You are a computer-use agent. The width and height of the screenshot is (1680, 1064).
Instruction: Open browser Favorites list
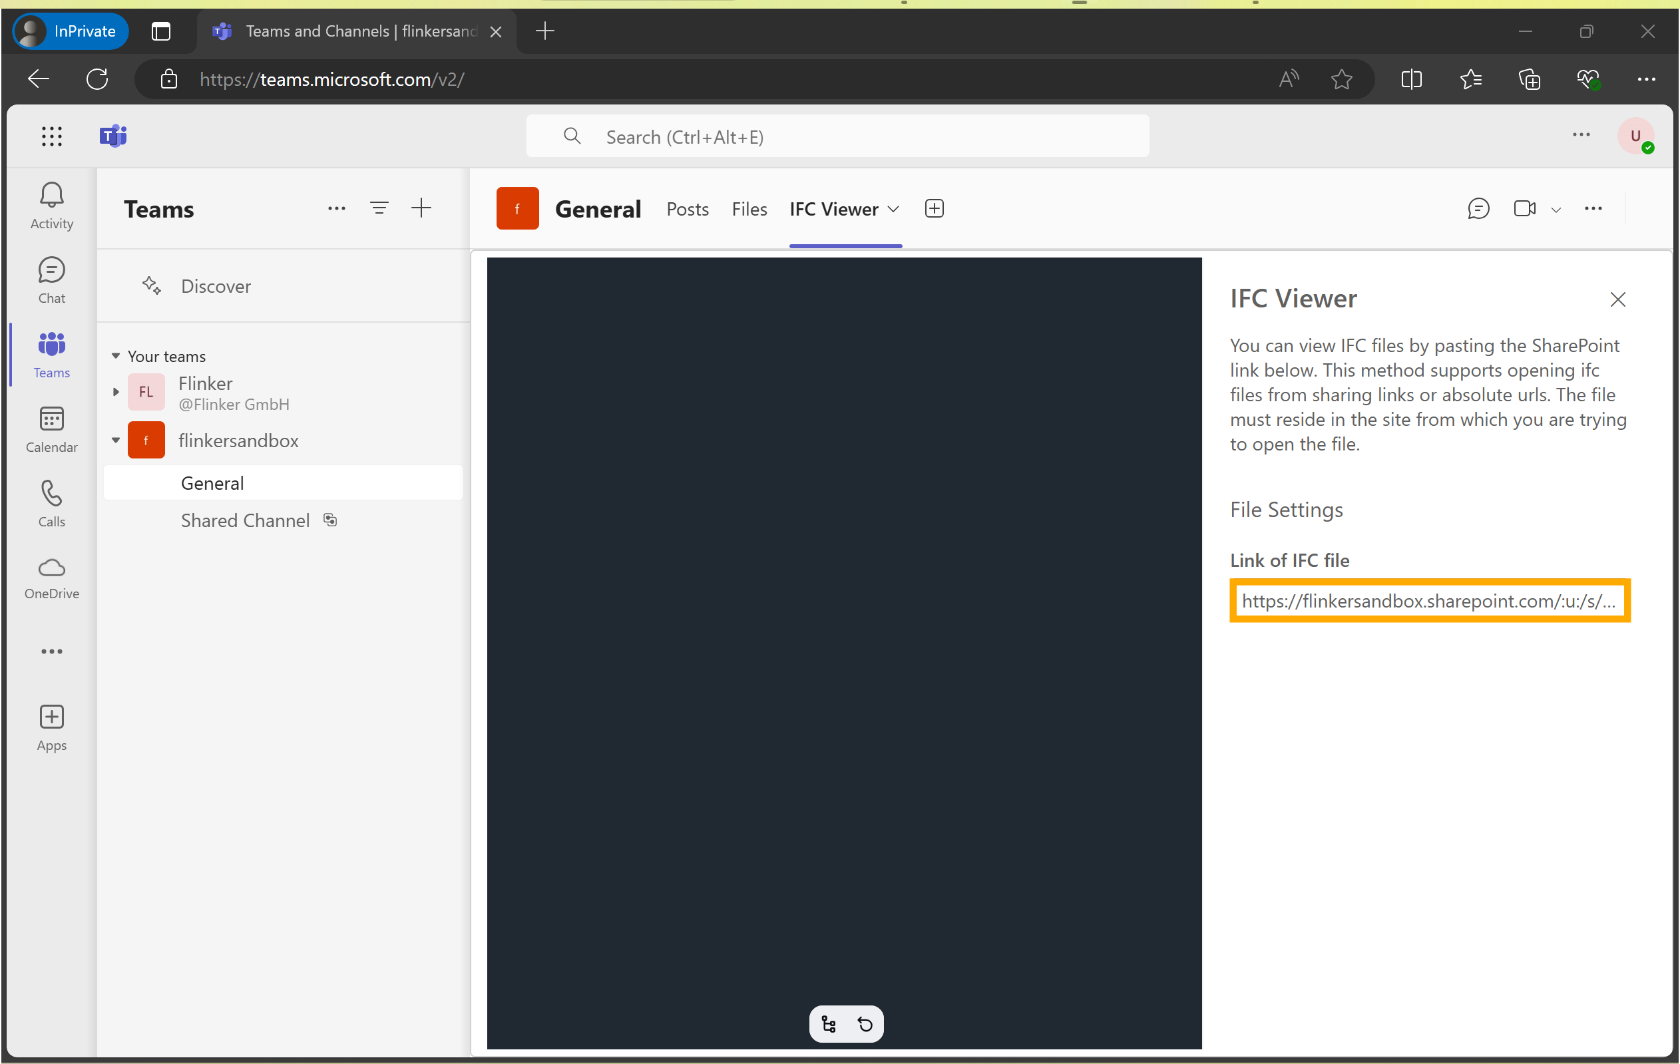(x=1471, y=79)
